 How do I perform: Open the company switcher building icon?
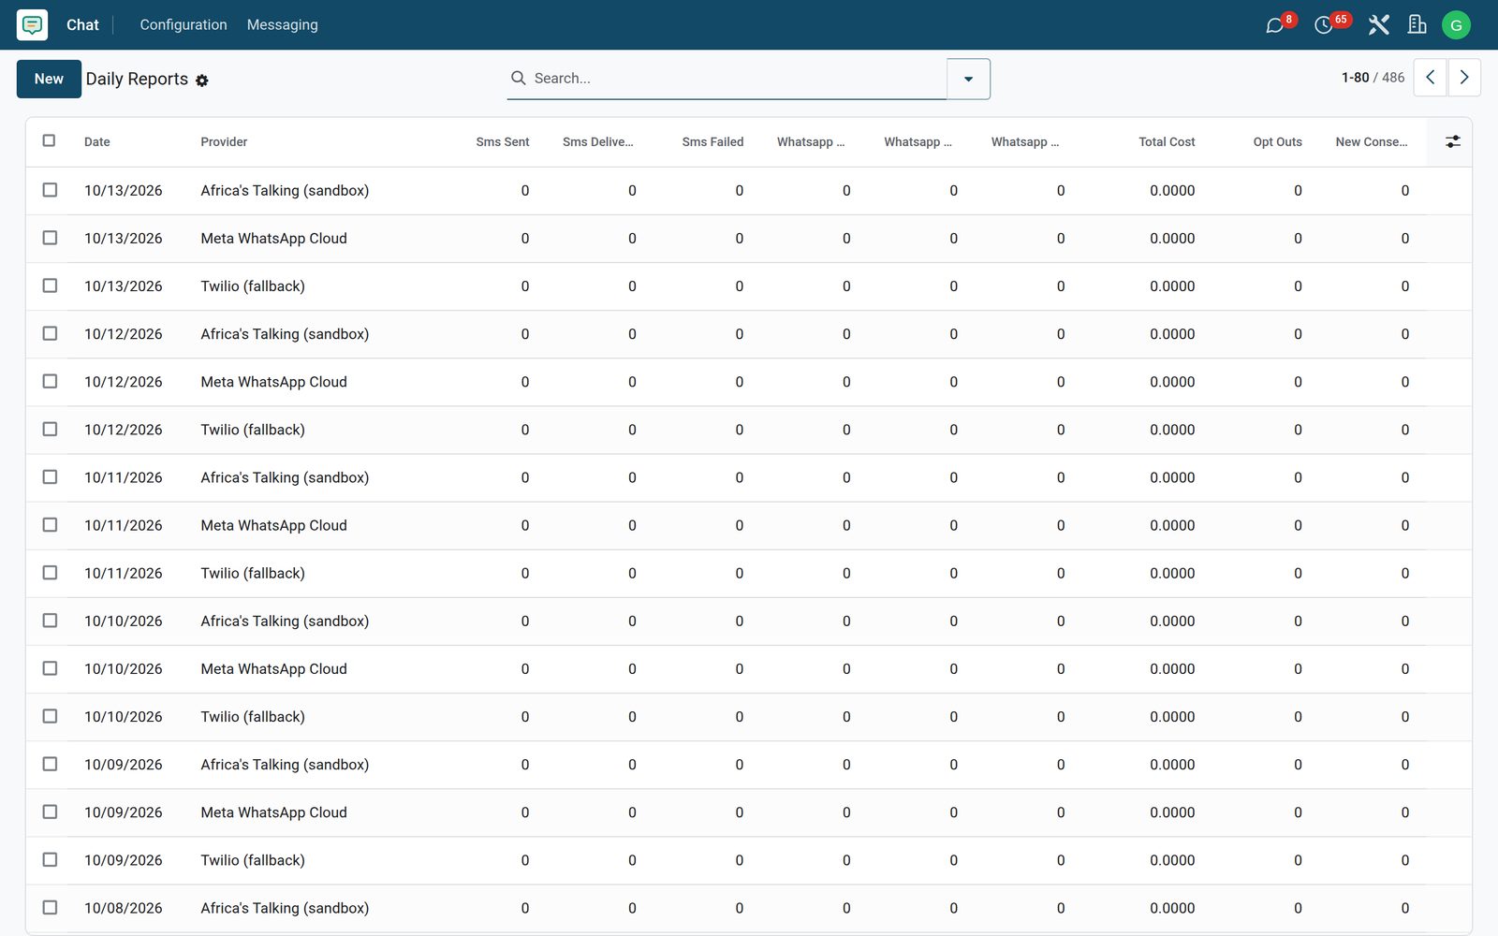[1417, 25]
